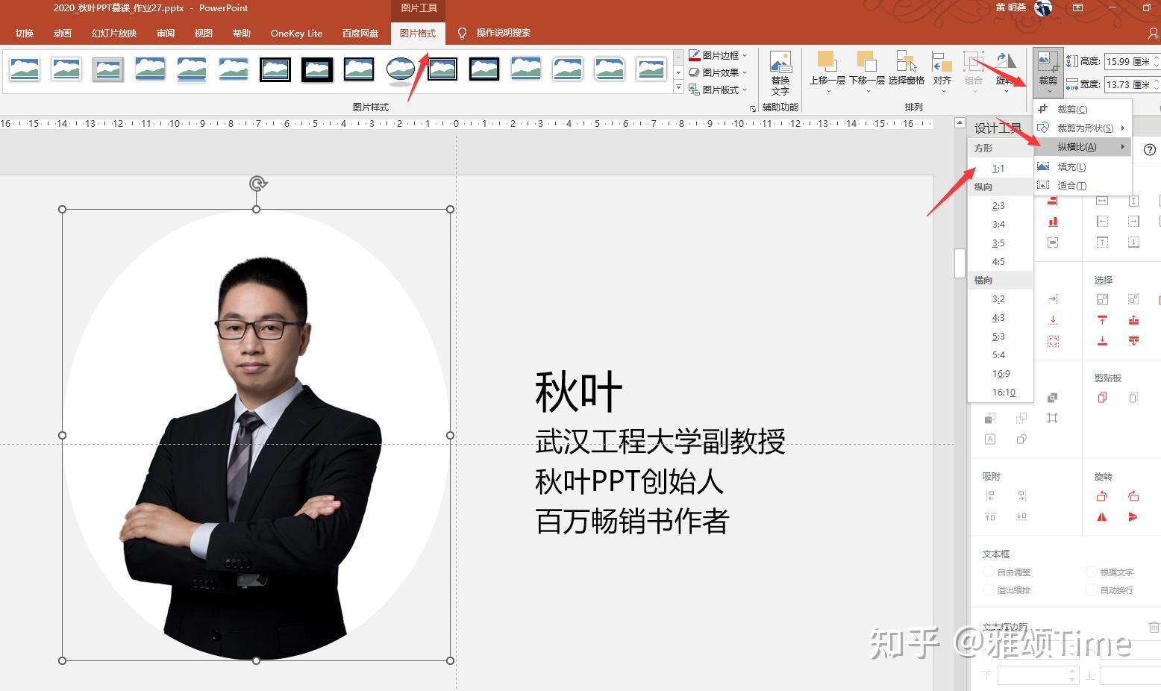Viewport: 1161px width, 691px height.
Task: Click scrollbar up arrow near ruler
Action: (x=960, y=122)
